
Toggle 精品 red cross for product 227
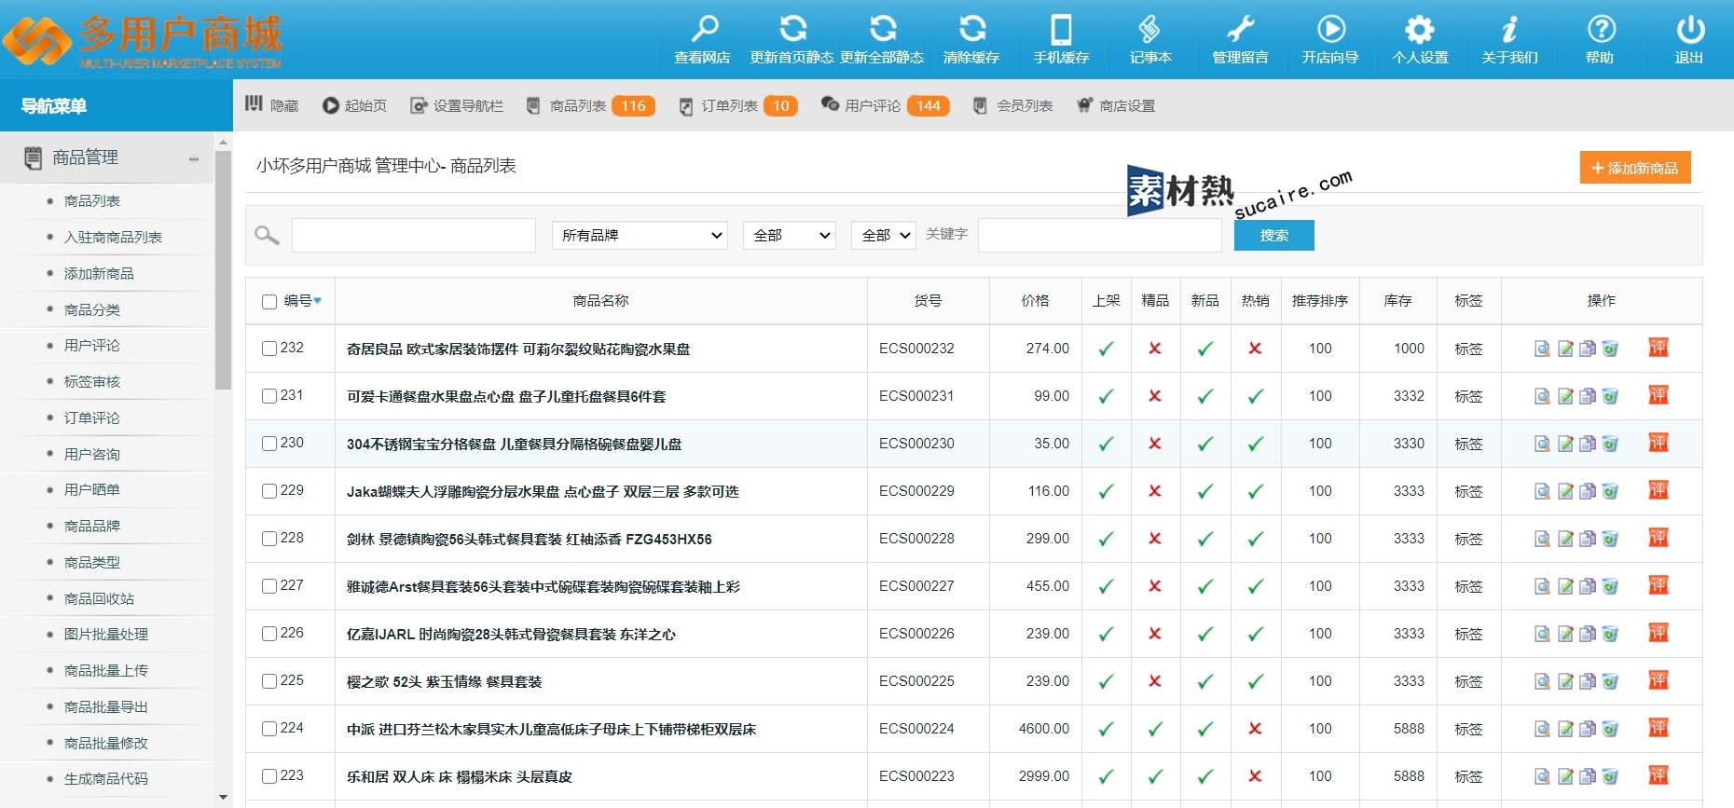tap(1155, 586)
